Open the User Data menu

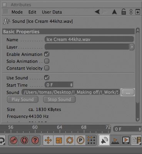point(52,12)
